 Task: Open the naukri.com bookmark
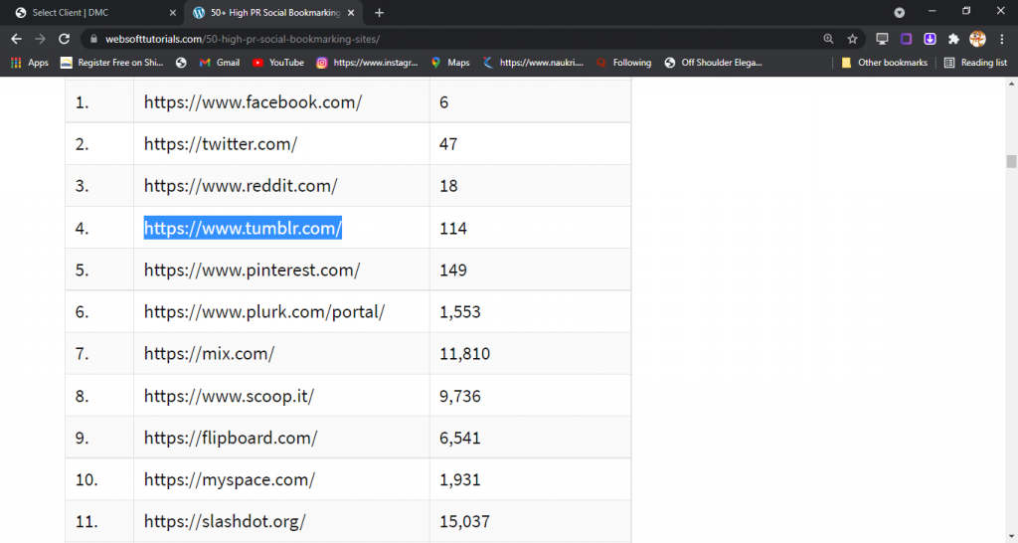point(534,63)
